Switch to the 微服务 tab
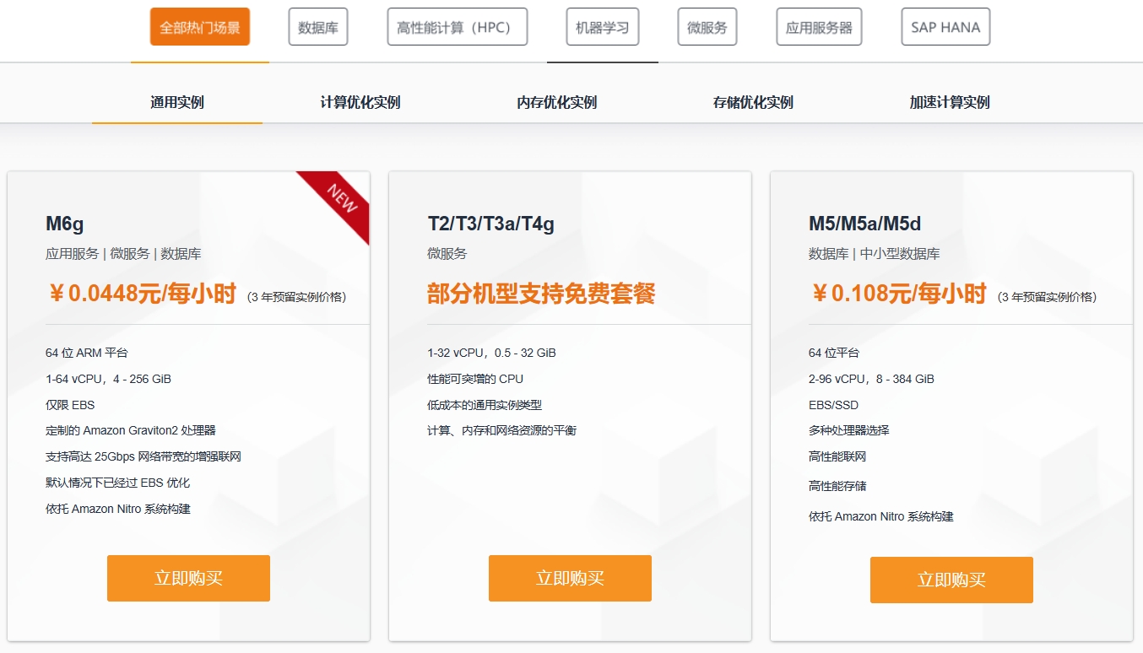Screen dimensions: 1143x653 click(707, 26)
